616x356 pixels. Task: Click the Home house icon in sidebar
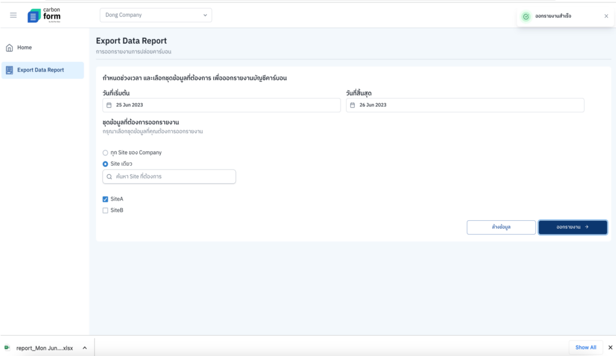(x=9, y=47)
